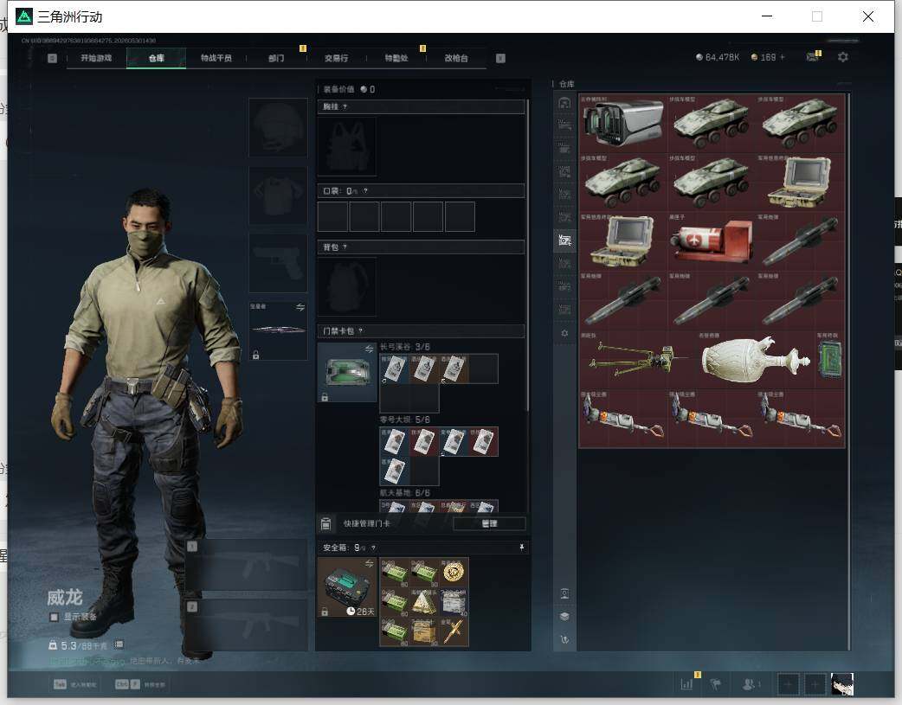Click the 快捷管理门卡 clipboard icon
902x705 pixels.
pos(326,523)
